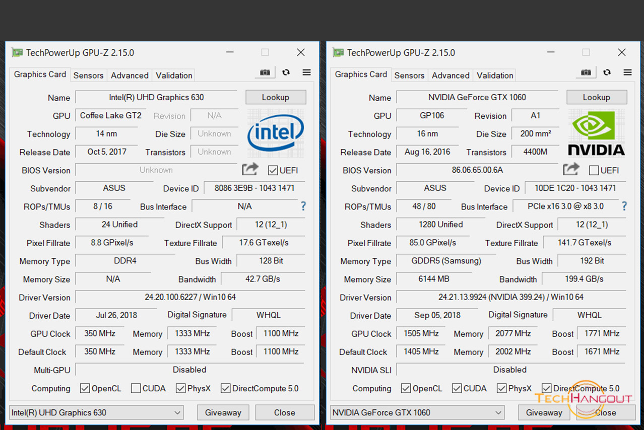
Task: Open the hamburger menu in NVIDIA GPU-Z window
Action: (x=627, y=73)
